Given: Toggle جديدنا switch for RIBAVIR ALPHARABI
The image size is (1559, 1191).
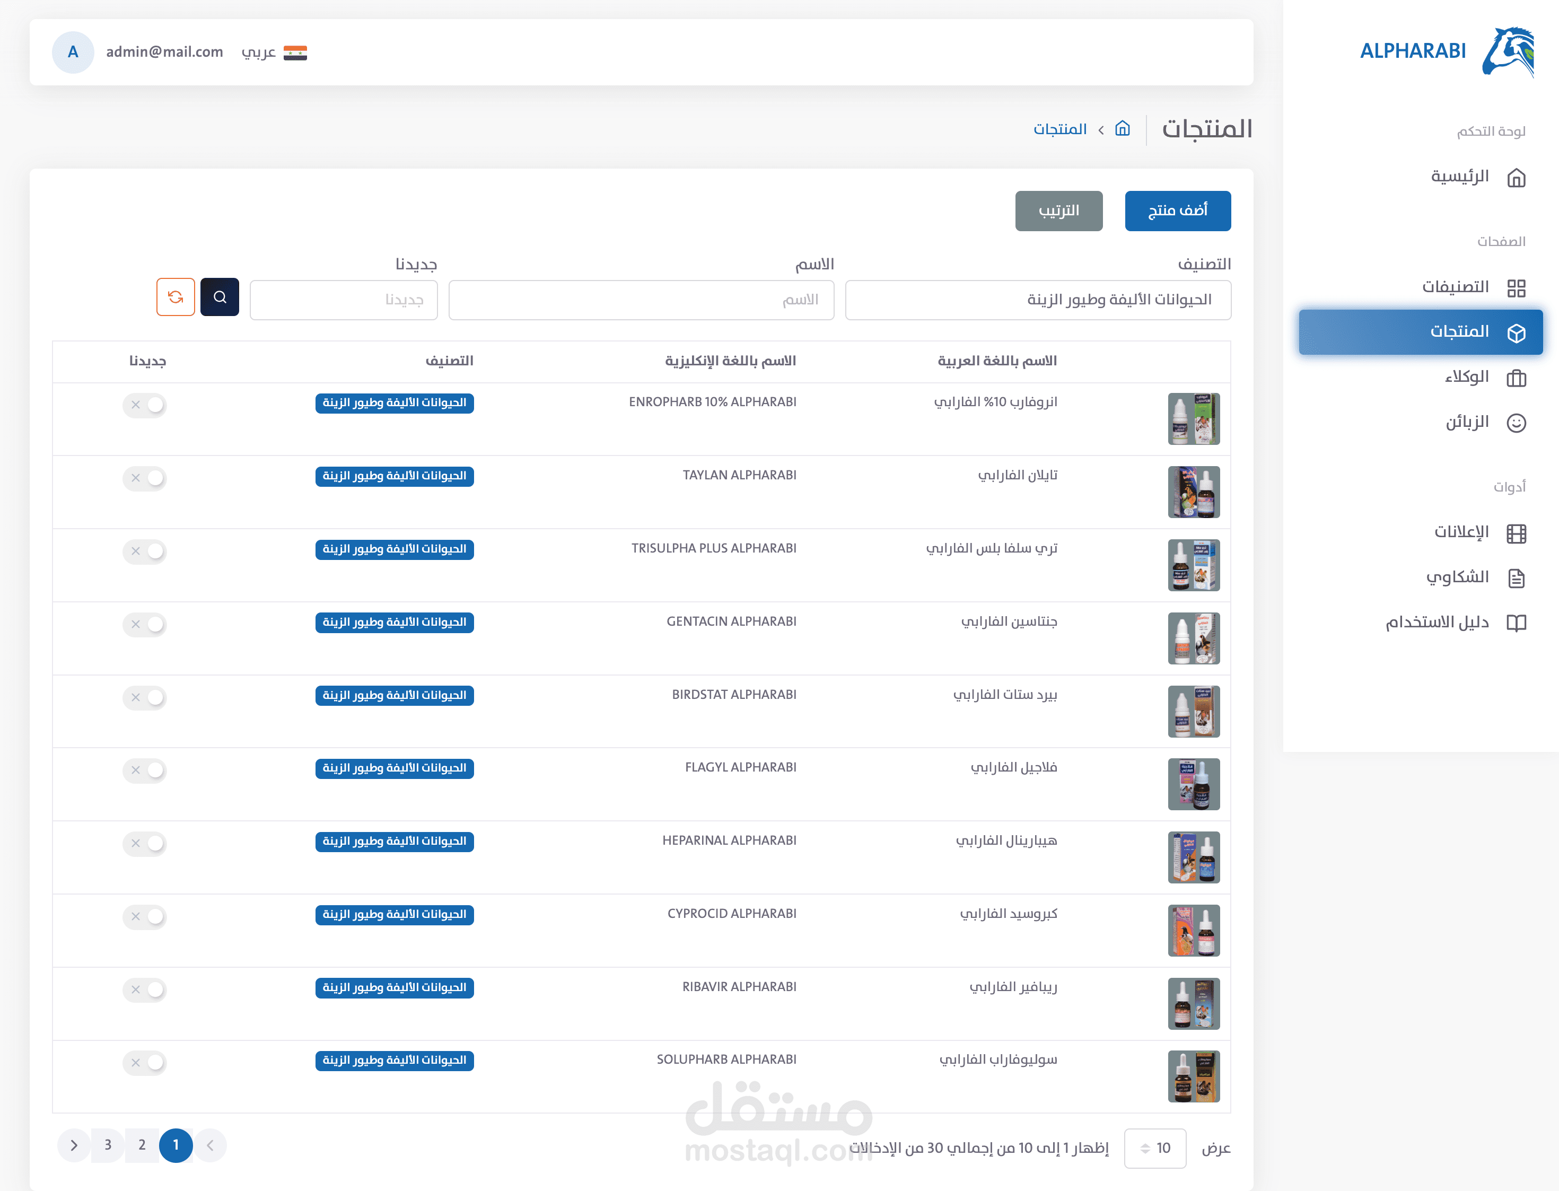Looking at the screenshot, I should tap(145, 989).
